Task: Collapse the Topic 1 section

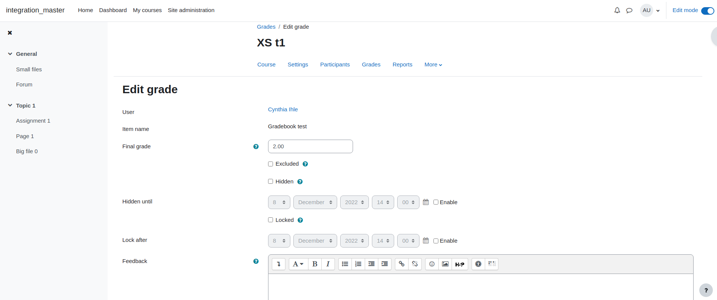Action: pyautogui.click(x=10, y=105)
